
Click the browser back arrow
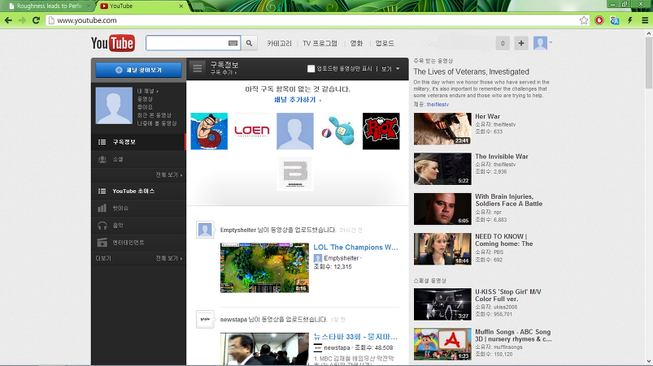coord(8,20)
